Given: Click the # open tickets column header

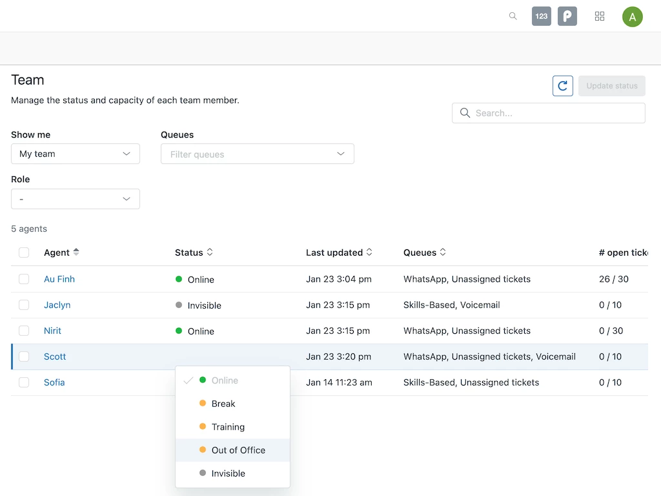Looking at the screenshot, I should tap(623, 253).
